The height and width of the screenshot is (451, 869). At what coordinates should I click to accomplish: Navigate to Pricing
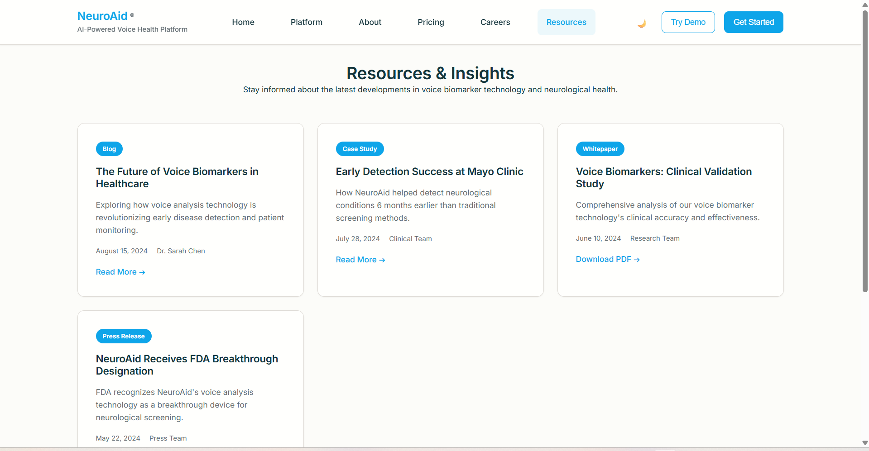[431, 22]
